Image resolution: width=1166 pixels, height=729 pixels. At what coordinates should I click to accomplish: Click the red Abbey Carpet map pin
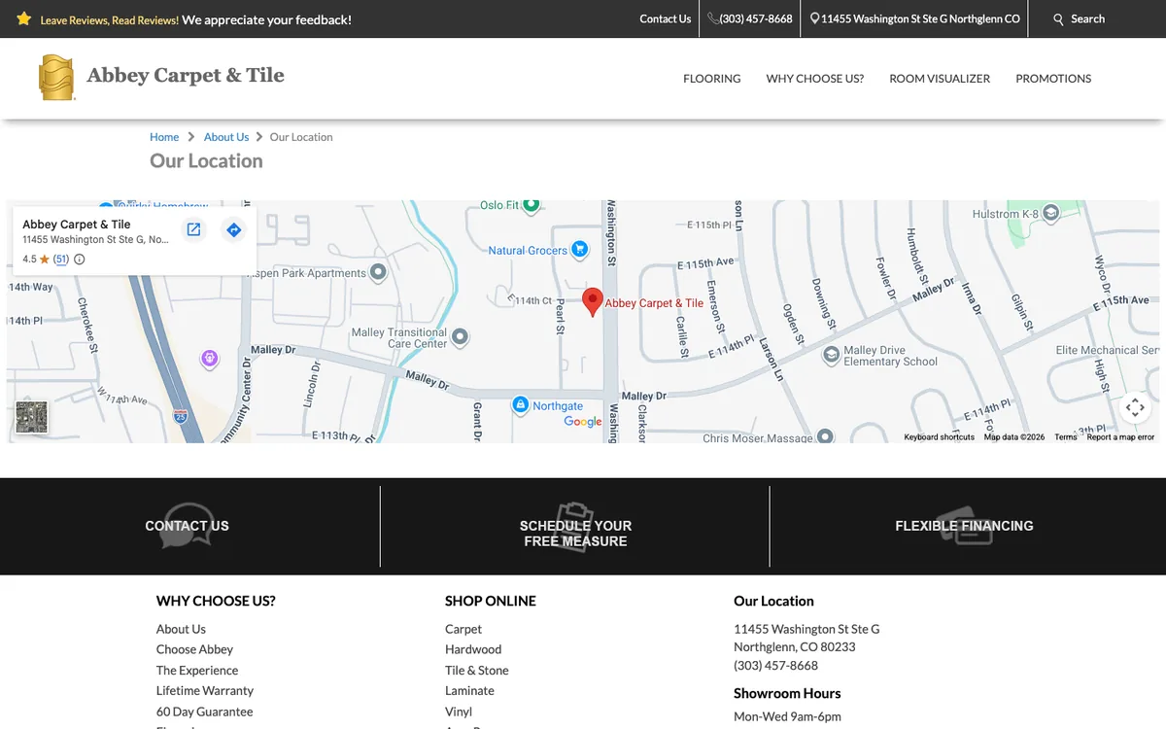point(592,301)
